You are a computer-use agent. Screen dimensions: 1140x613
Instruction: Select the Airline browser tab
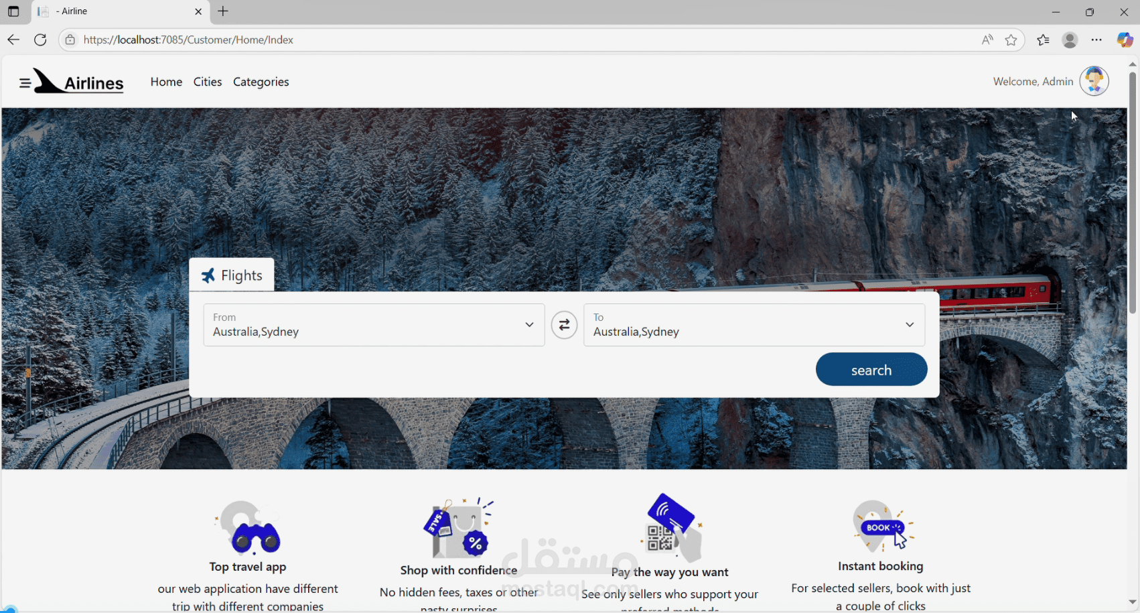tap(121, 11)
